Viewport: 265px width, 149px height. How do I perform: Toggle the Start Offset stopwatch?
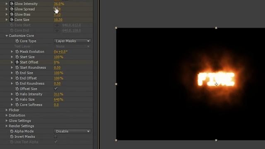click(x=17, y=62)
